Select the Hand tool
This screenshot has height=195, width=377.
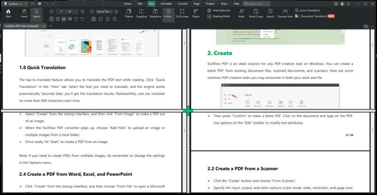[24, 14]
